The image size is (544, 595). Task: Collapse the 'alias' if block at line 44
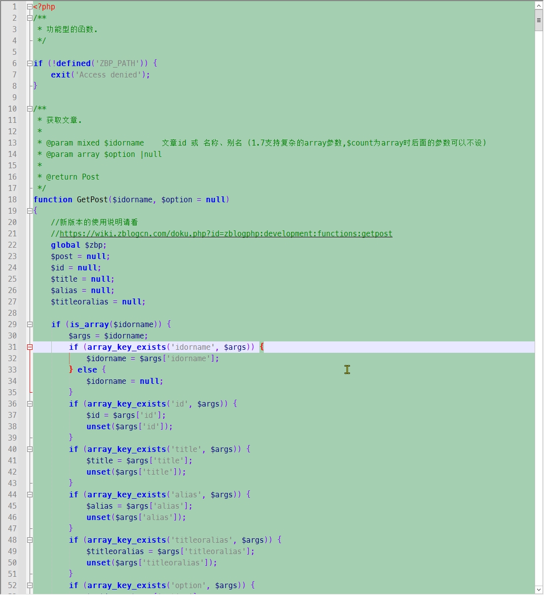[30, 495]
